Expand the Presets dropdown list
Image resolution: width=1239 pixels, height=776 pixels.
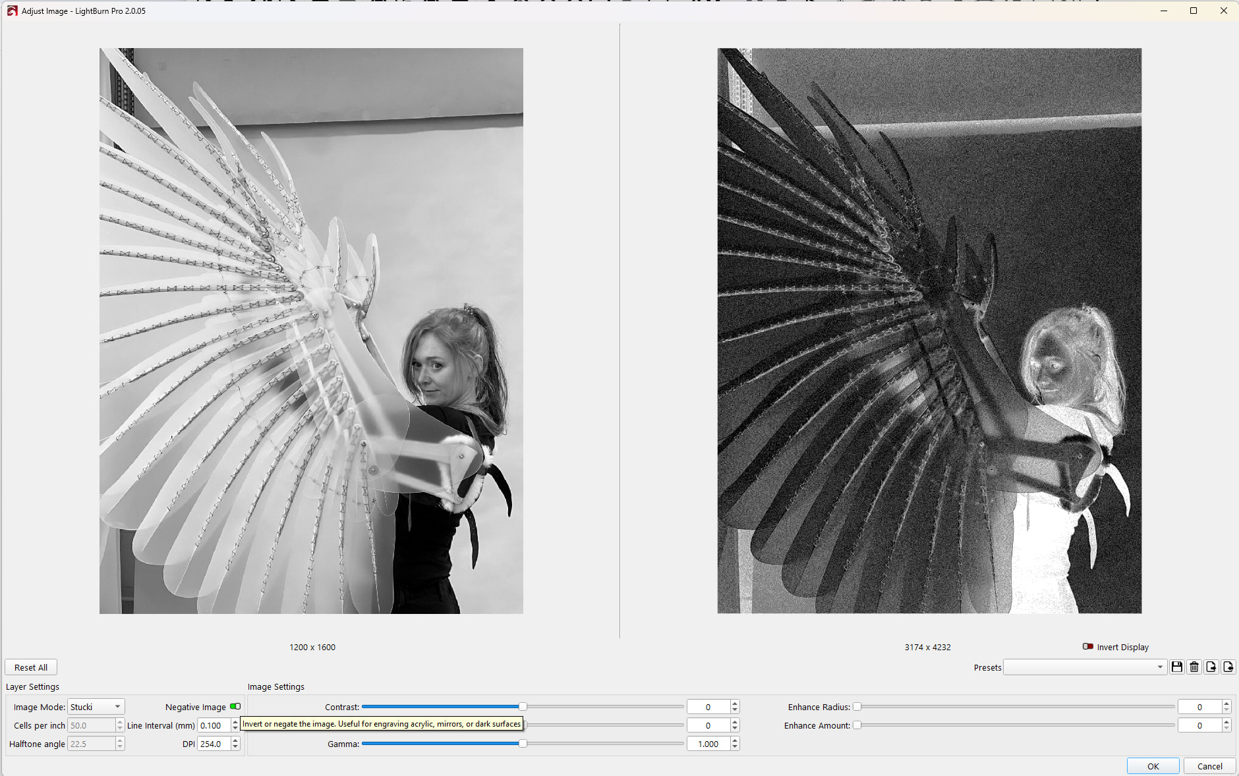pos(1085,667)
